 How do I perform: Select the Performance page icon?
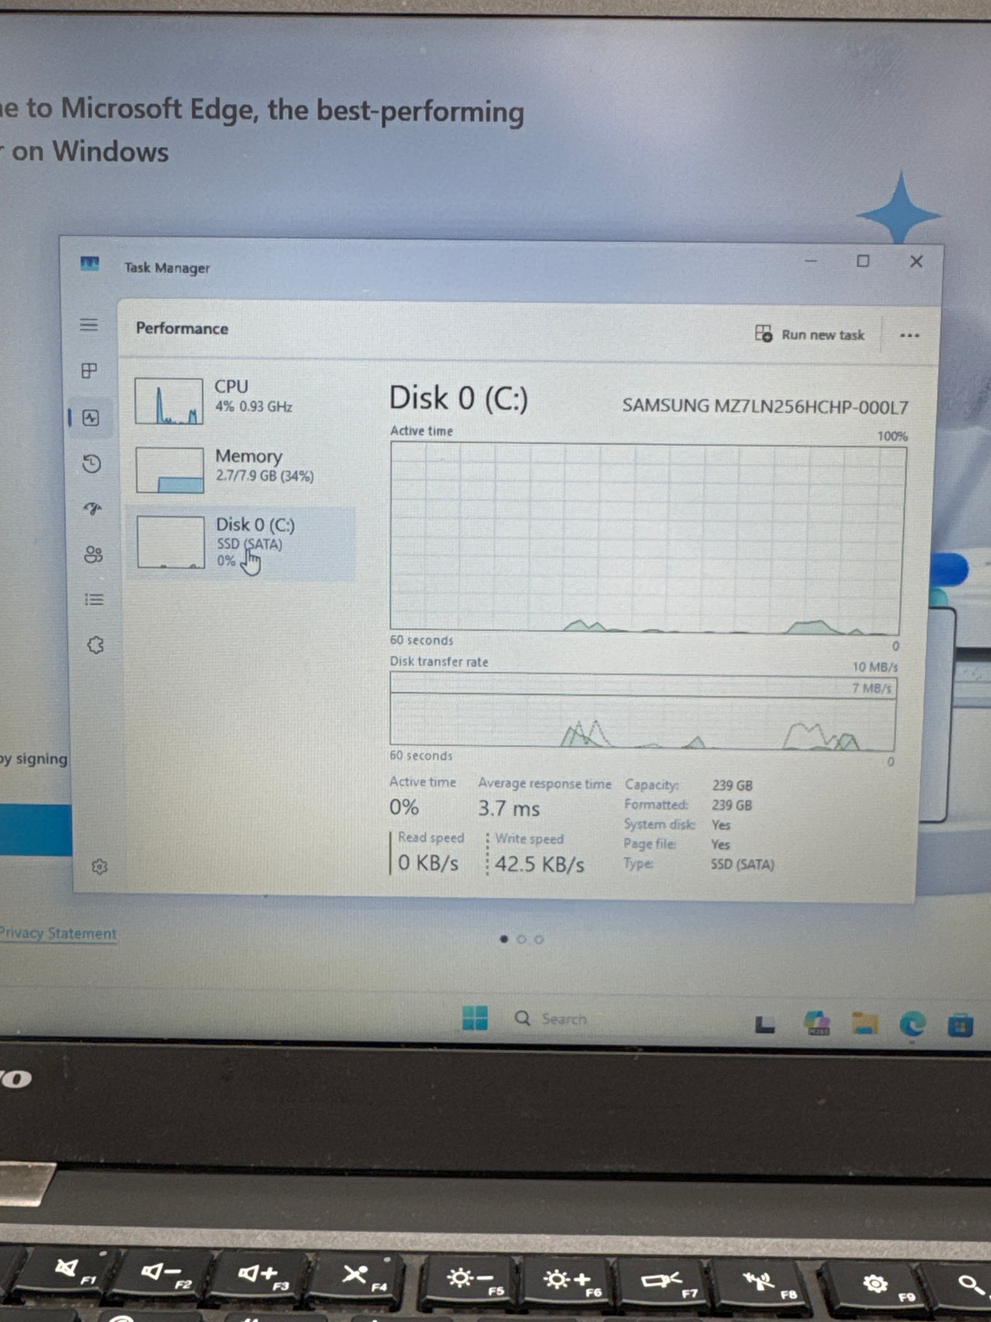click(x=91, y=418)
